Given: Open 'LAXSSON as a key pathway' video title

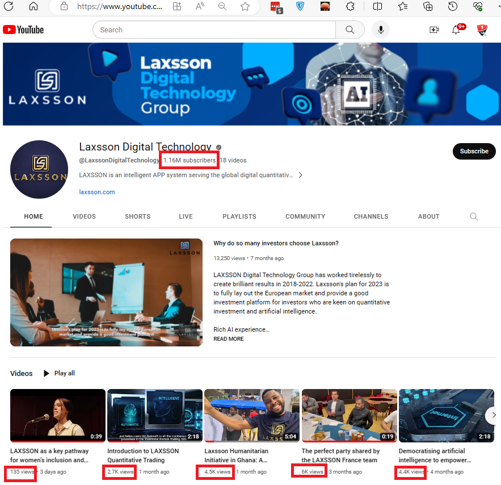Looking at the screenshot, I should (49, 455).
